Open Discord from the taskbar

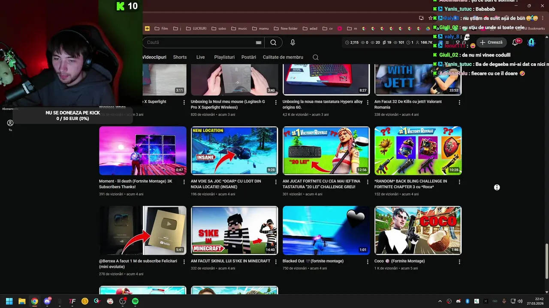pyautogui.click(x=47, y=301)
